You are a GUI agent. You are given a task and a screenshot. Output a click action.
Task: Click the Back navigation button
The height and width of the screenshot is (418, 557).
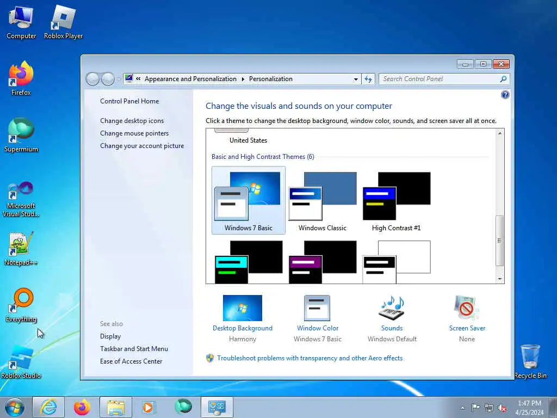[x=92, y=79]
